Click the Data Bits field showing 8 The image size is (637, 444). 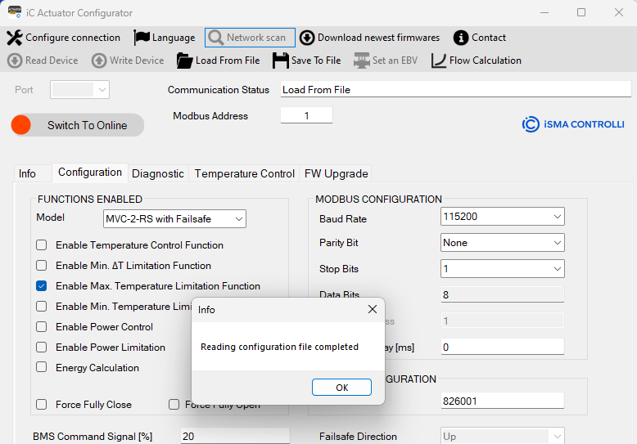[x=503, y=294]
